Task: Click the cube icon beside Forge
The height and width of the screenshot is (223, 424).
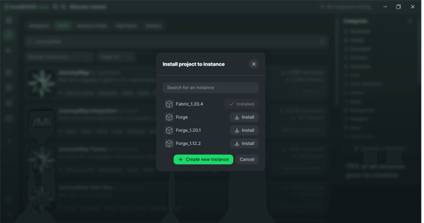Action: [x=169, y=117]
